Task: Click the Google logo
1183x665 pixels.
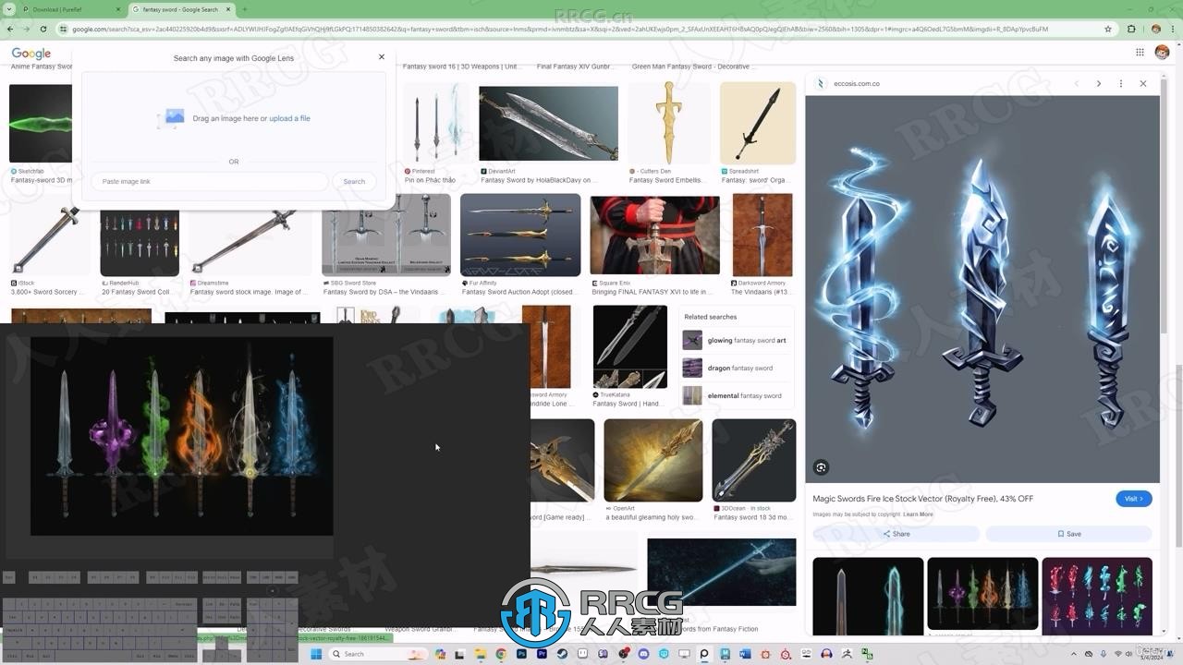Action: 30,54
